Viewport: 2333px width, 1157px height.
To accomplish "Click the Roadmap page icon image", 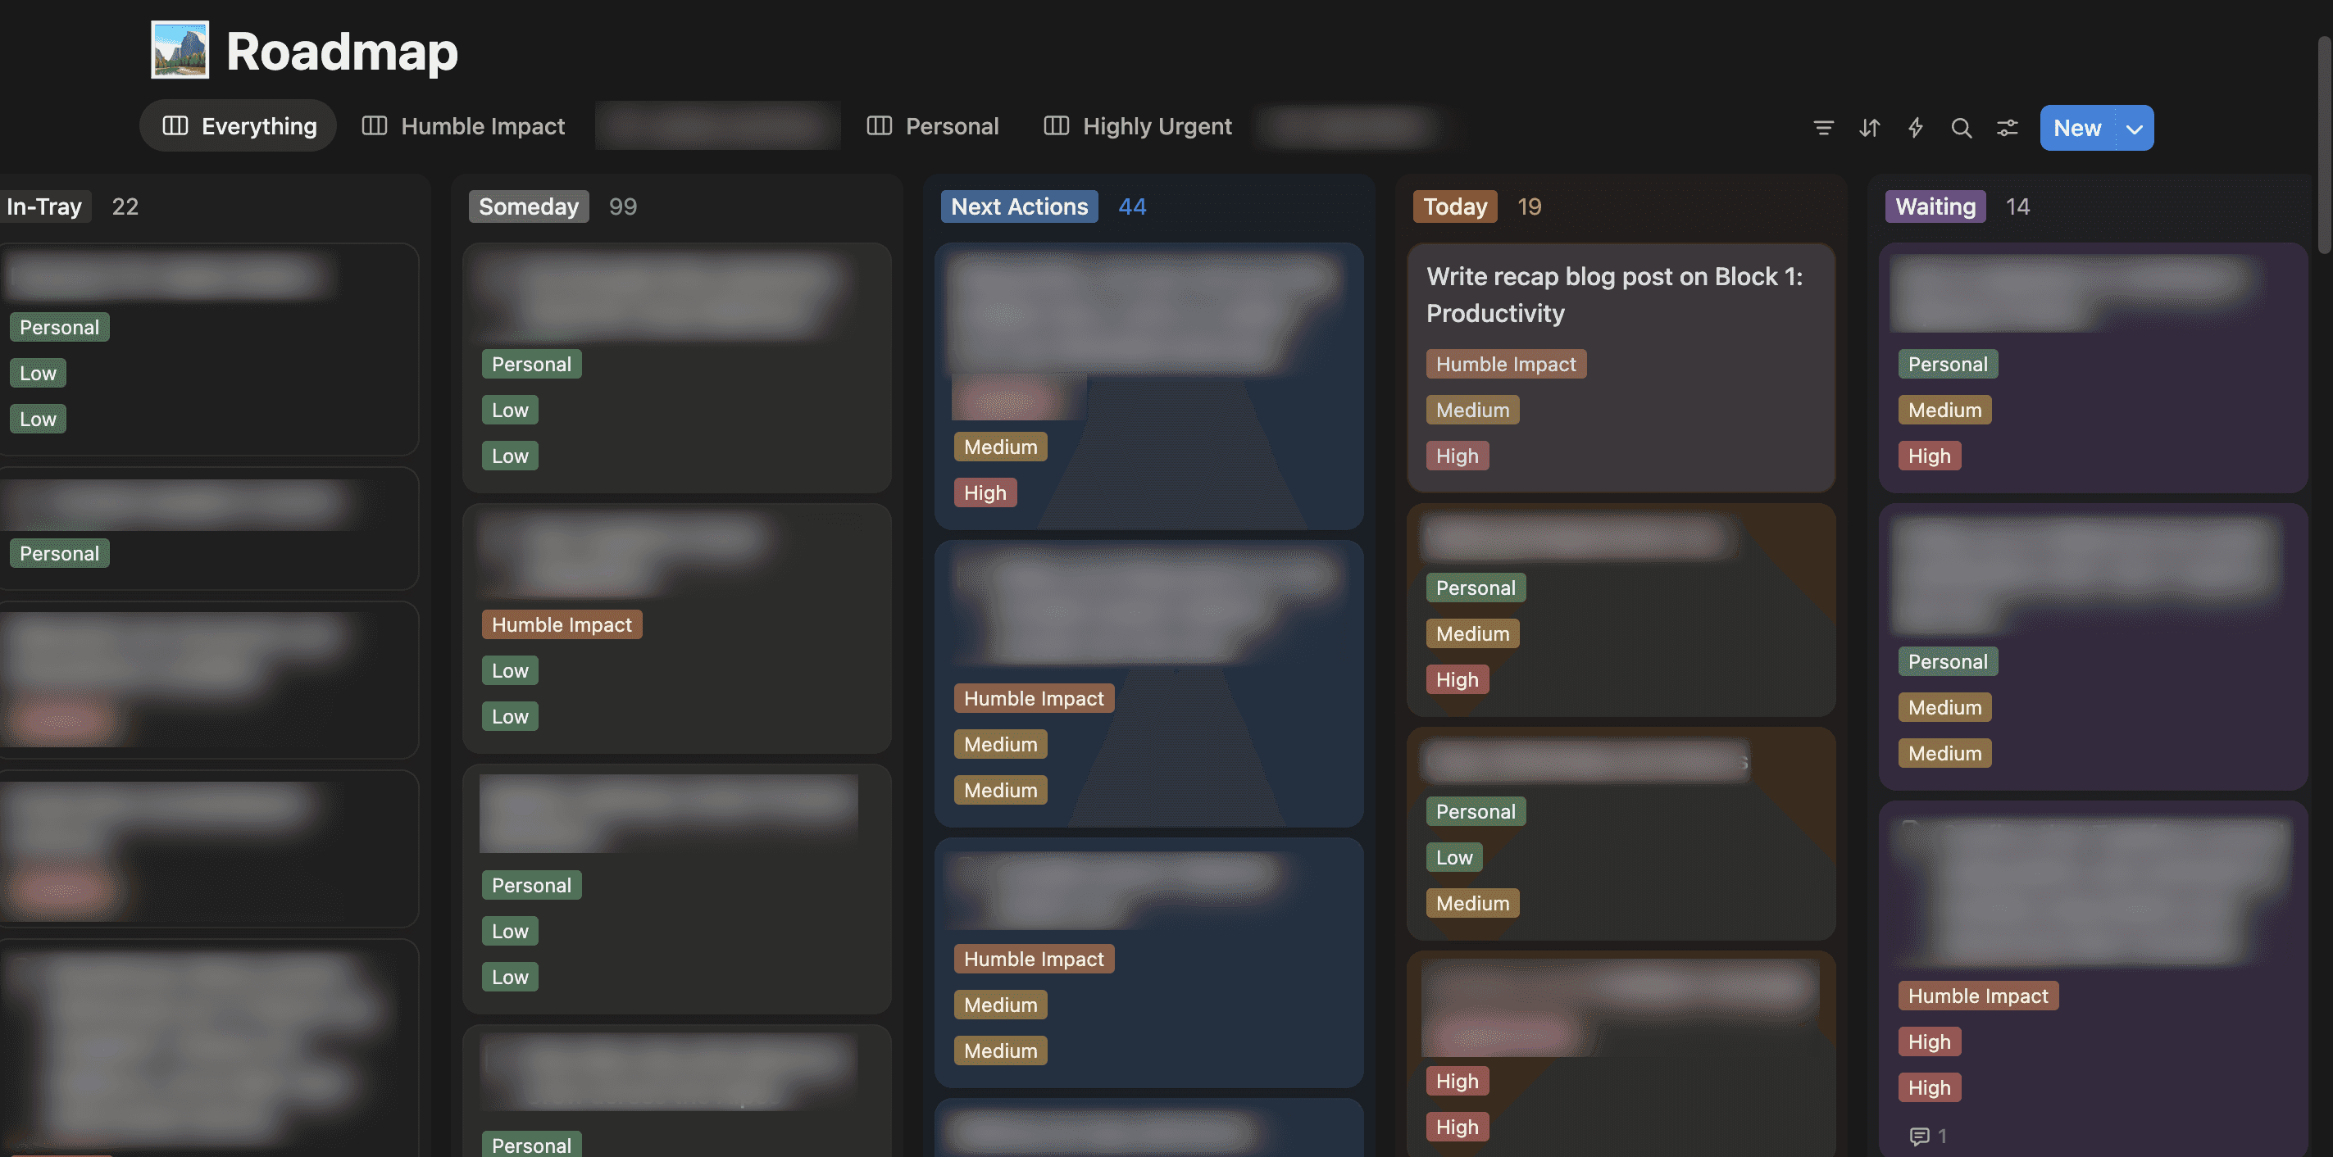I will click(x=180, y=50).
